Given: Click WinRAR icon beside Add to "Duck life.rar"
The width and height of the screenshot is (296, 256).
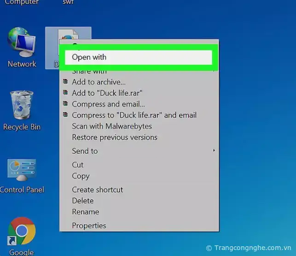Looking at the screenshot, I should point(65,93).
